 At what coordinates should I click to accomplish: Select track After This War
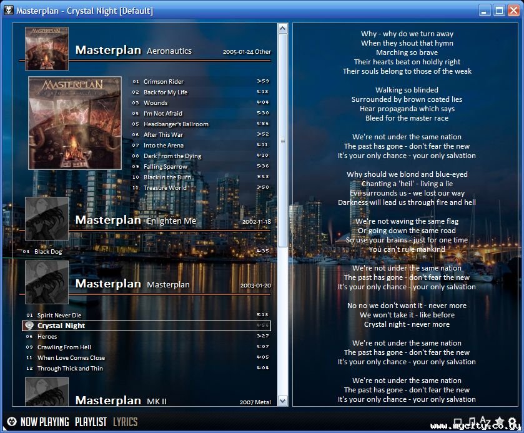point(200,134)
